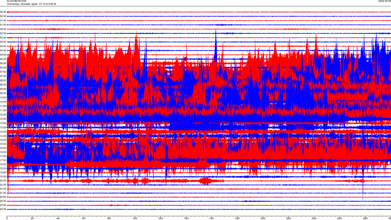Select the 18:30 trace time label
This screenshot has height=220, width=391.
tap(3, 168)
